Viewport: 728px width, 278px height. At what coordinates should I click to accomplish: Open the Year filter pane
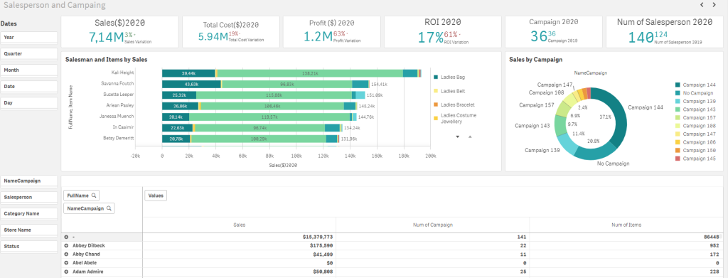pyautogui.click(x=28, y=37)
